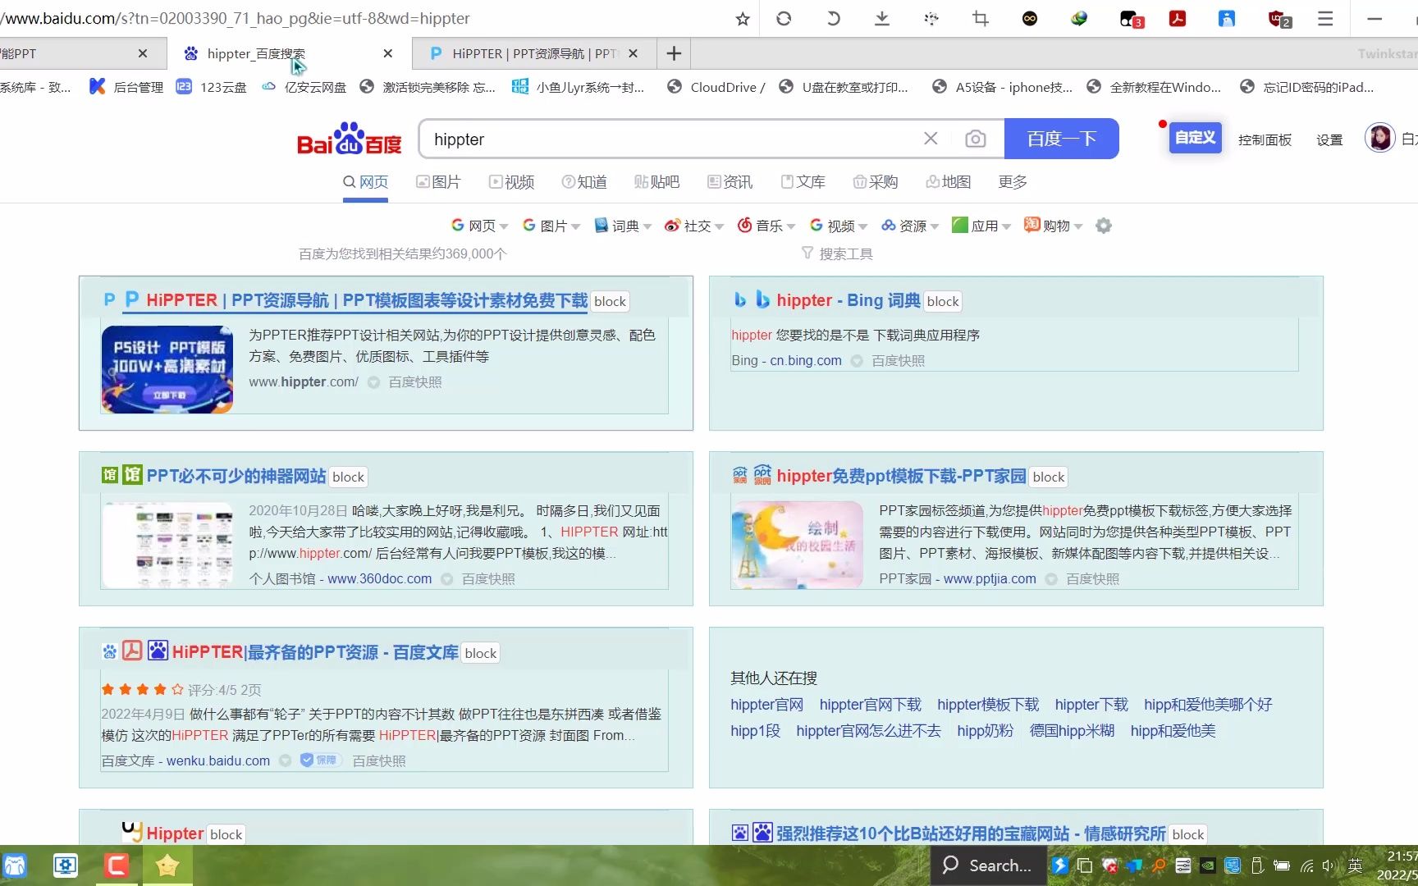The image size is (1418, 886).
Task: Open the 更多 search categories
Action: click(x=1013, y=182)
